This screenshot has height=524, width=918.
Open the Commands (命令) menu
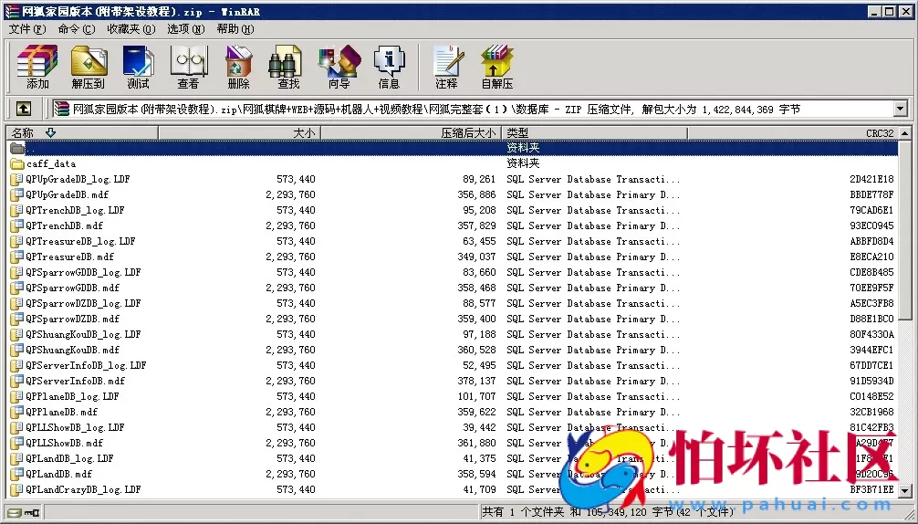point(76,28)
